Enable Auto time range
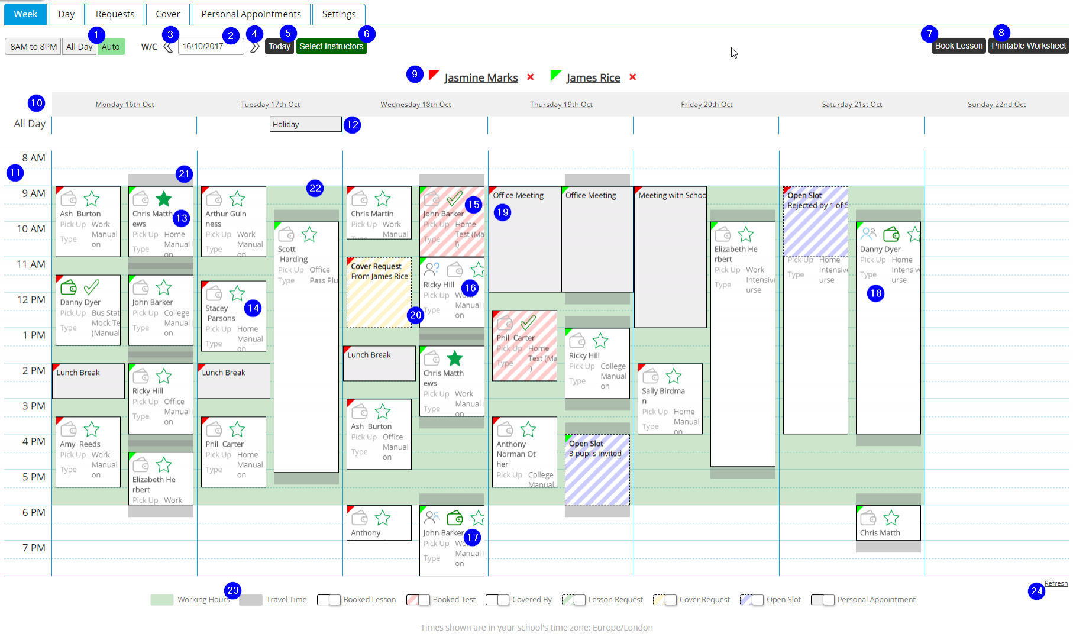This screenshot has width=1073, height=640. click(111, 47)
